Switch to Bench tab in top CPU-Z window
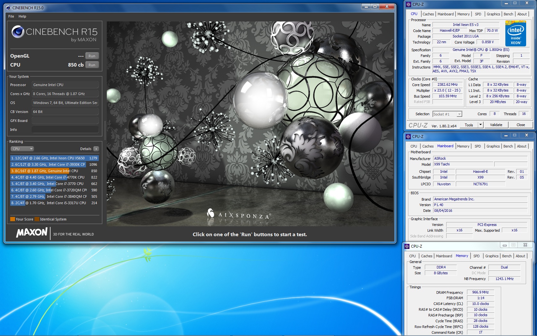Viewport: 537px width, 336px height. point(508,14)
